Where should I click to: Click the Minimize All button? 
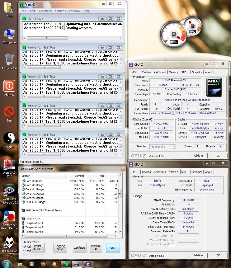[x=96, y=248]
